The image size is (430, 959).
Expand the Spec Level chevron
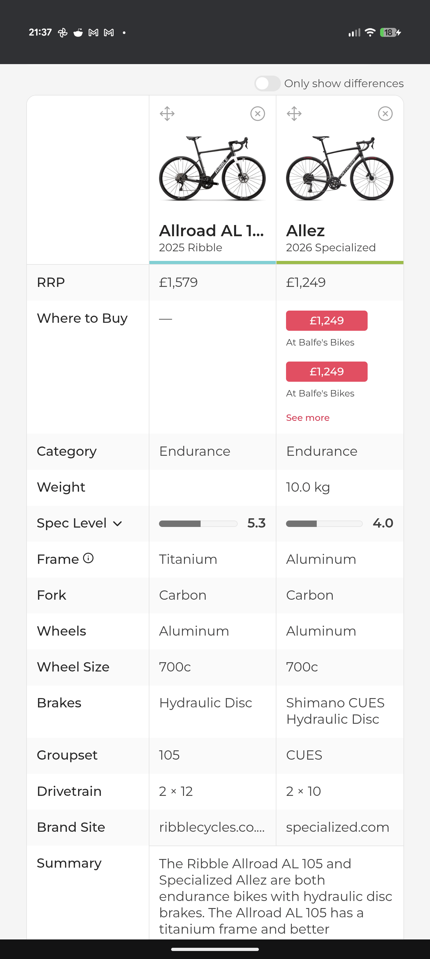coord(117,524)
